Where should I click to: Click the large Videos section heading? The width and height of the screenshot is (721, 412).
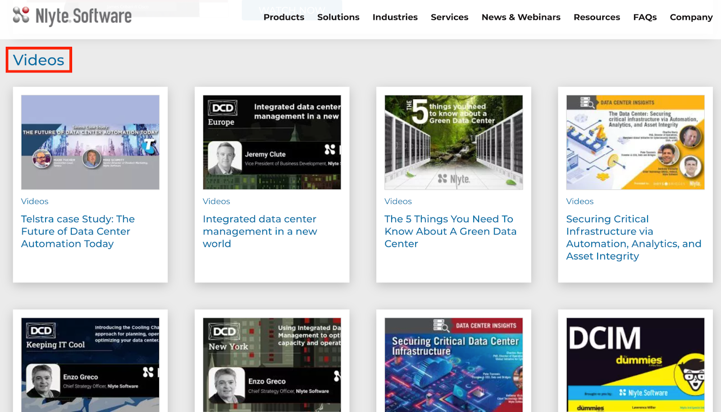(39, 60)
